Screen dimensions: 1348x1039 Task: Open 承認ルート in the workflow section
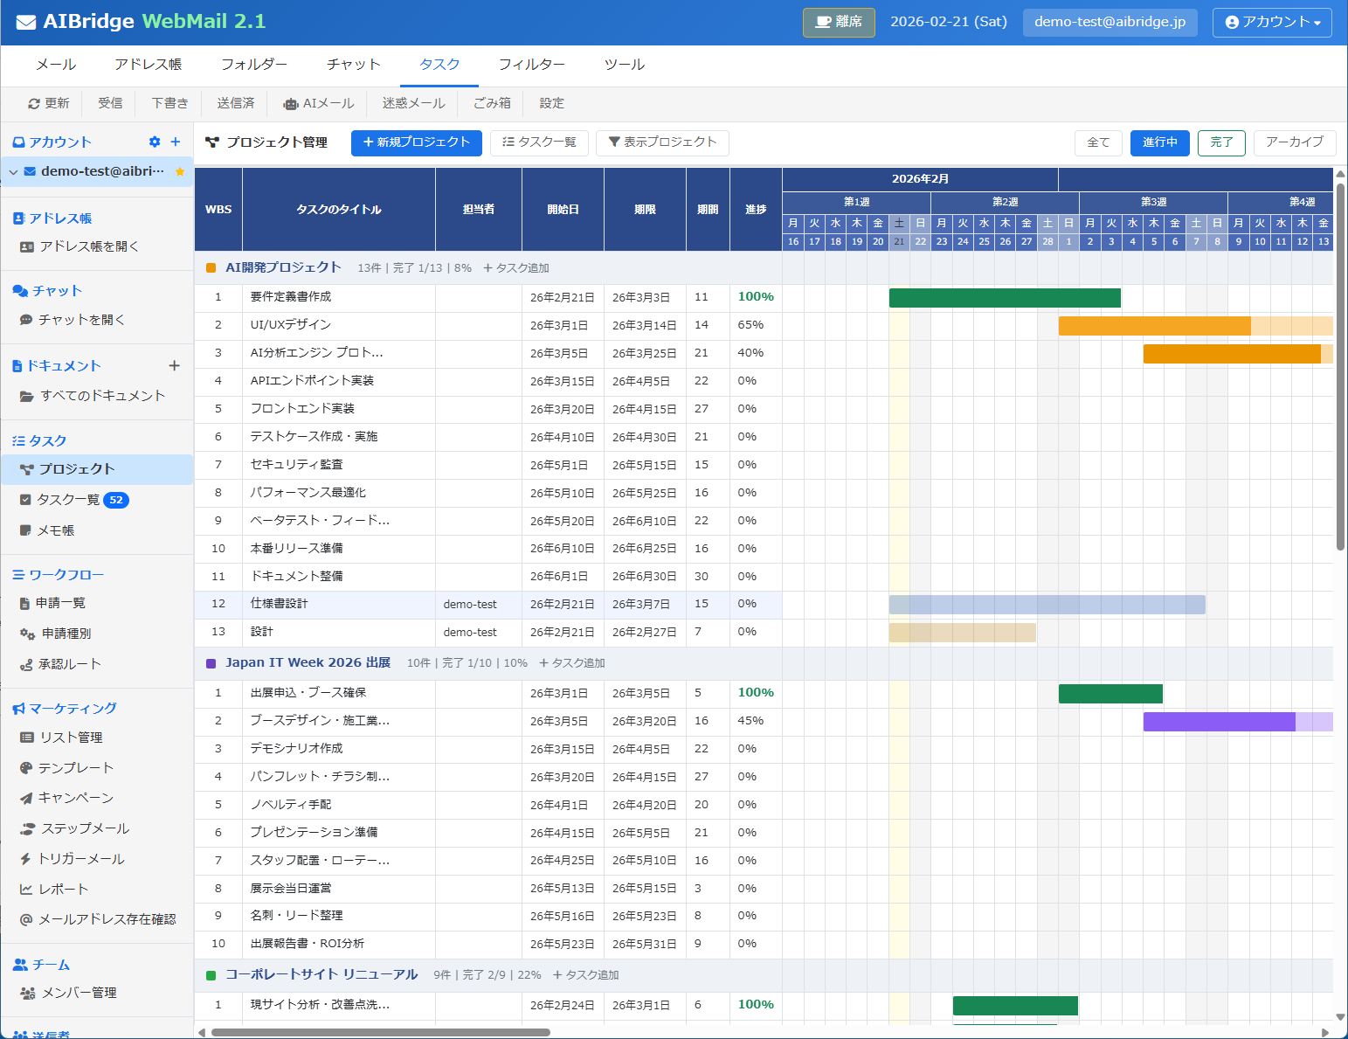[66, 663]
